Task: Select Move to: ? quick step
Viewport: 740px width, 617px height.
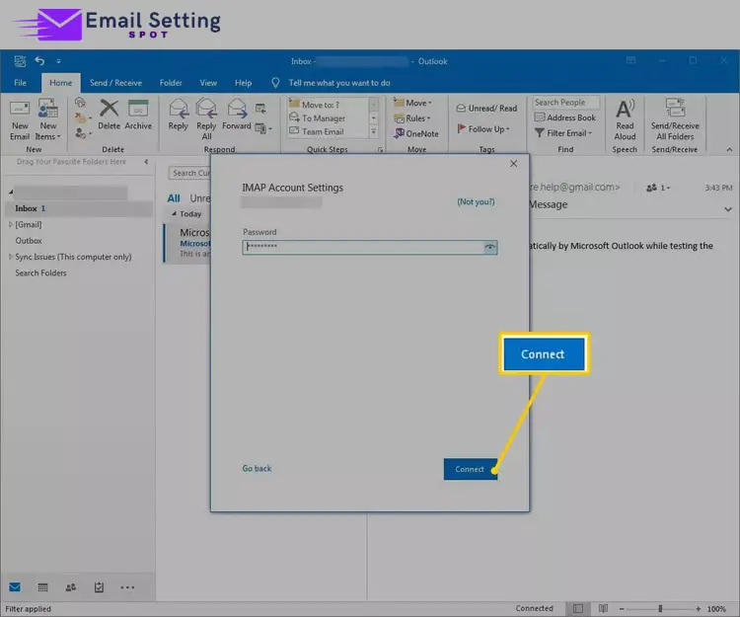Action: click(x=321, y=105)
